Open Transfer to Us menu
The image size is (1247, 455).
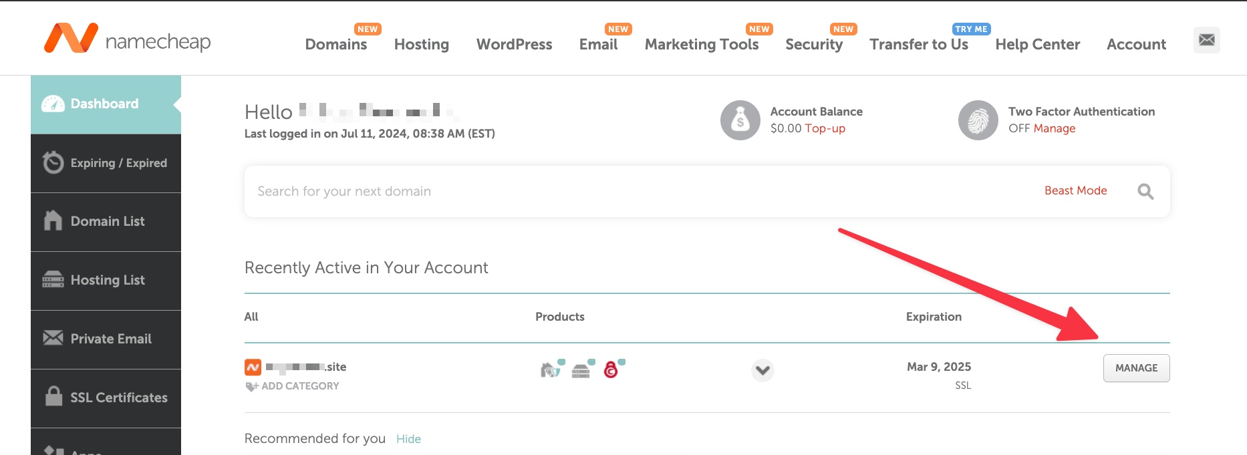click(x=919, y=44)
